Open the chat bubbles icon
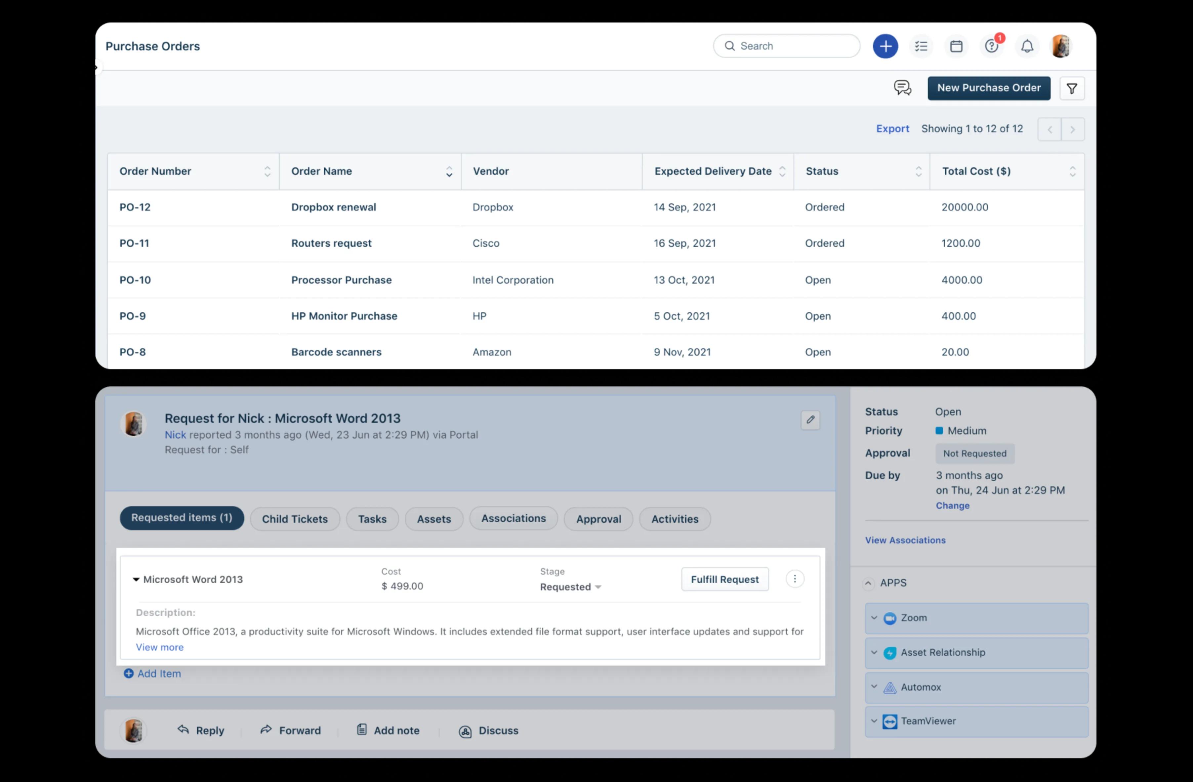 (x=902, y=88)
